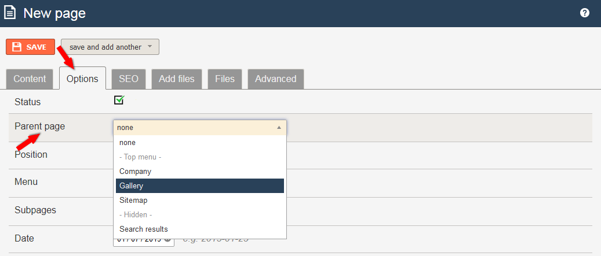Go to the Add files tab
Screen dimensions: 601x256
(177, 79)
